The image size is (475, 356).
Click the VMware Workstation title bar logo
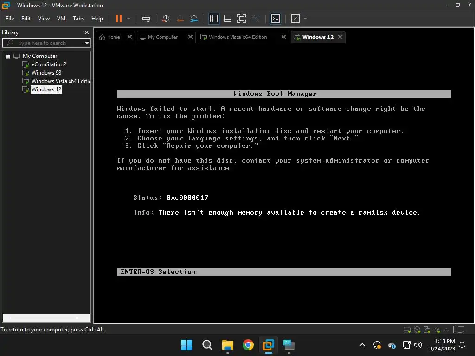pyautogui.click(x=6, y=5)
